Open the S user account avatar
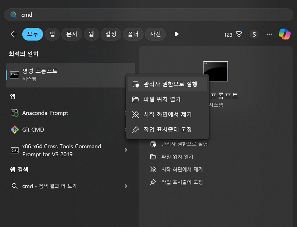Image resolution: width=297 pixels, height=227 pixels. pyautogui.click(x=254, y=34)
